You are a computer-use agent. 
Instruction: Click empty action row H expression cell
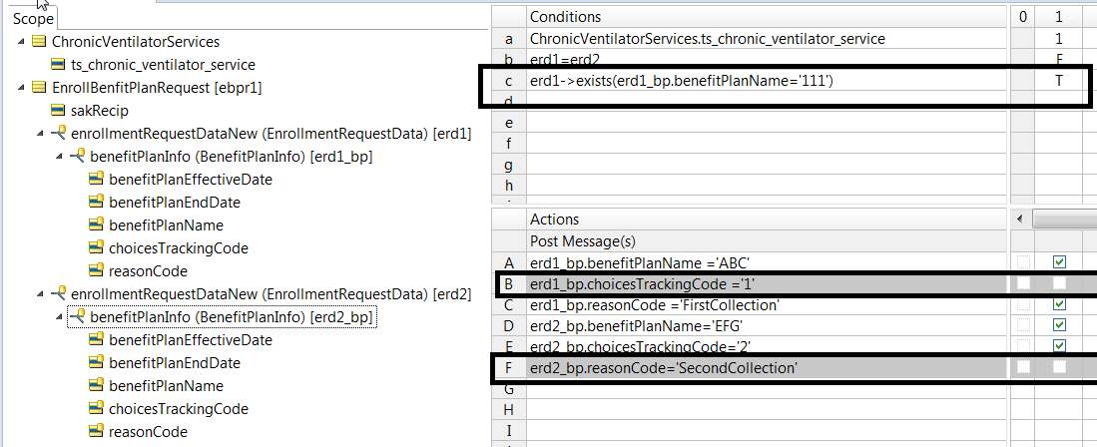767,408
